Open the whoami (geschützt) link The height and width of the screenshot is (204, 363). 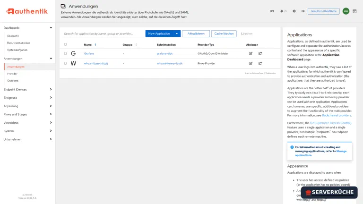(96, 63)
